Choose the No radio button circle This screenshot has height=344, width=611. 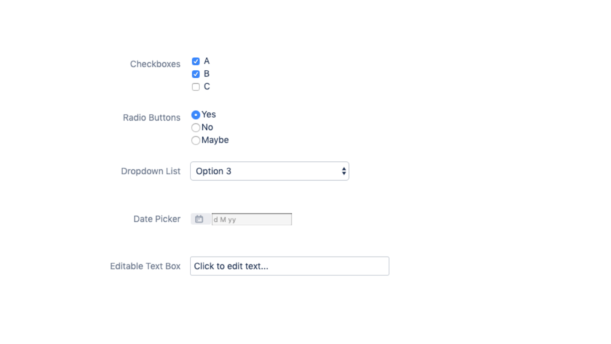pos(196,128)
